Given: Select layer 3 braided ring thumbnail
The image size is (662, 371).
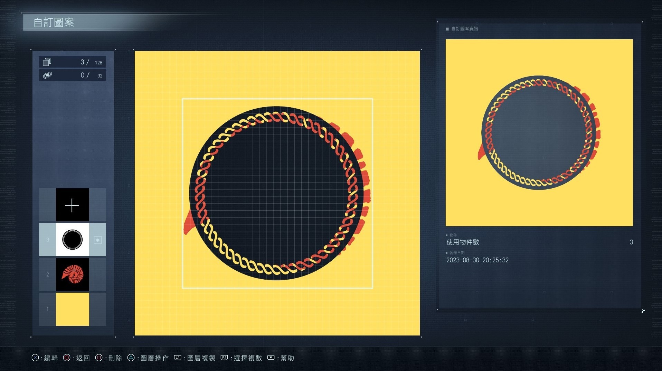Looking at the screenshot, I should pyautogui.click(x=72, y=240).
